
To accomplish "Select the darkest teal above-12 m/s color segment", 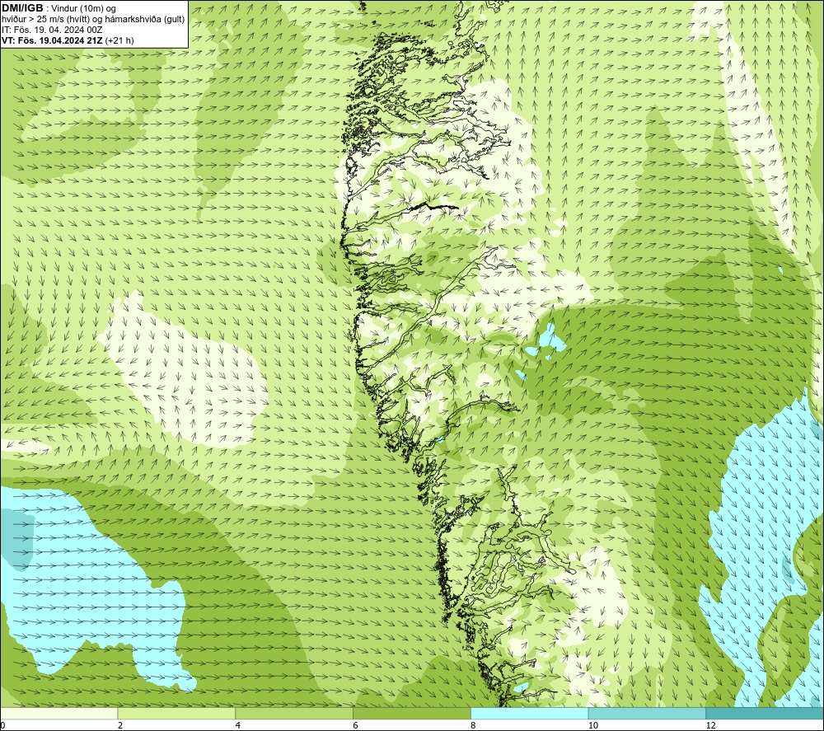I will (x=765, y=713).
